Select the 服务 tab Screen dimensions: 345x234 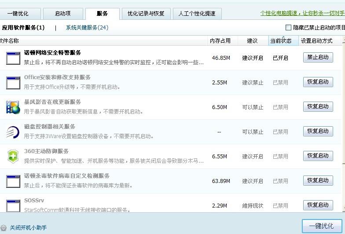102,14
